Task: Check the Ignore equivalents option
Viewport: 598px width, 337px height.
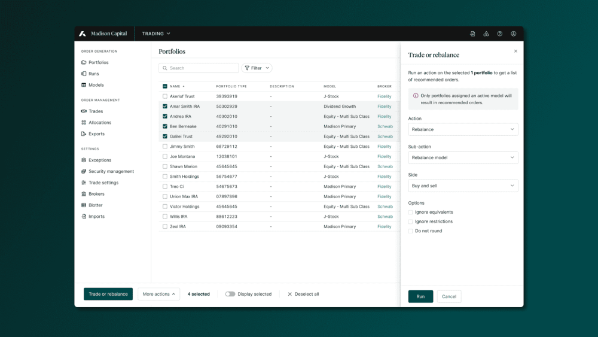Action: (411, 212)
